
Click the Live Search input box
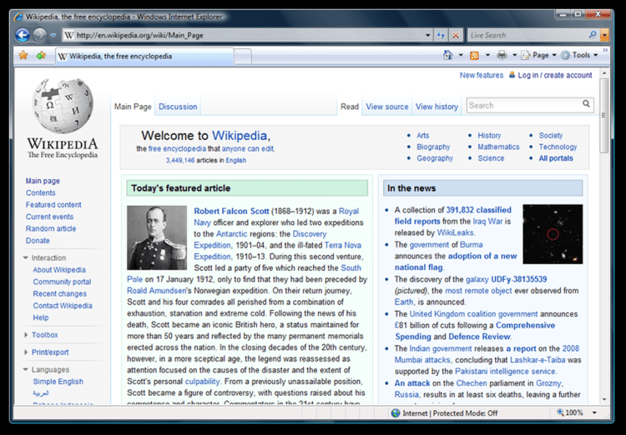(528, 35)
